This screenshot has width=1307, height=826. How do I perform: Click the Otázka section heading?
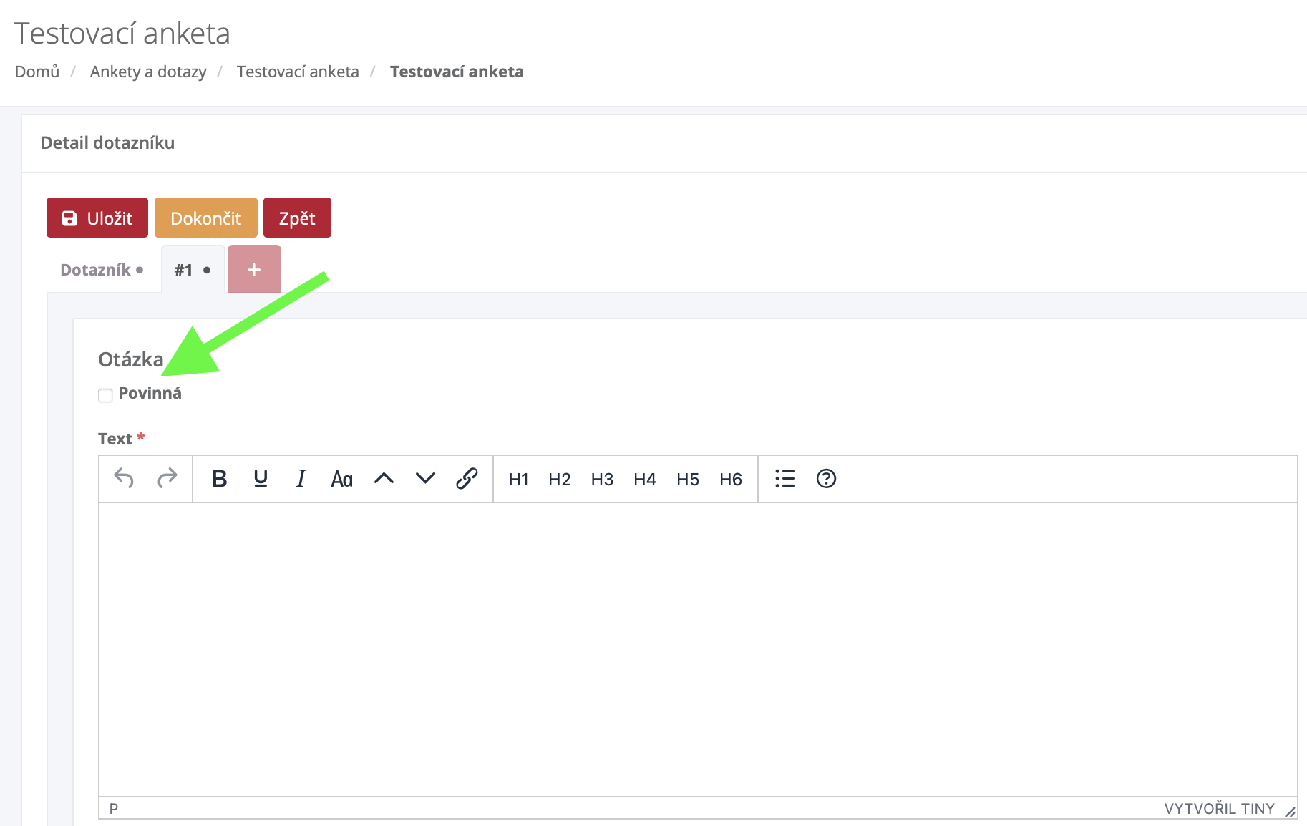pyautogui.click(x=131, y=359)
